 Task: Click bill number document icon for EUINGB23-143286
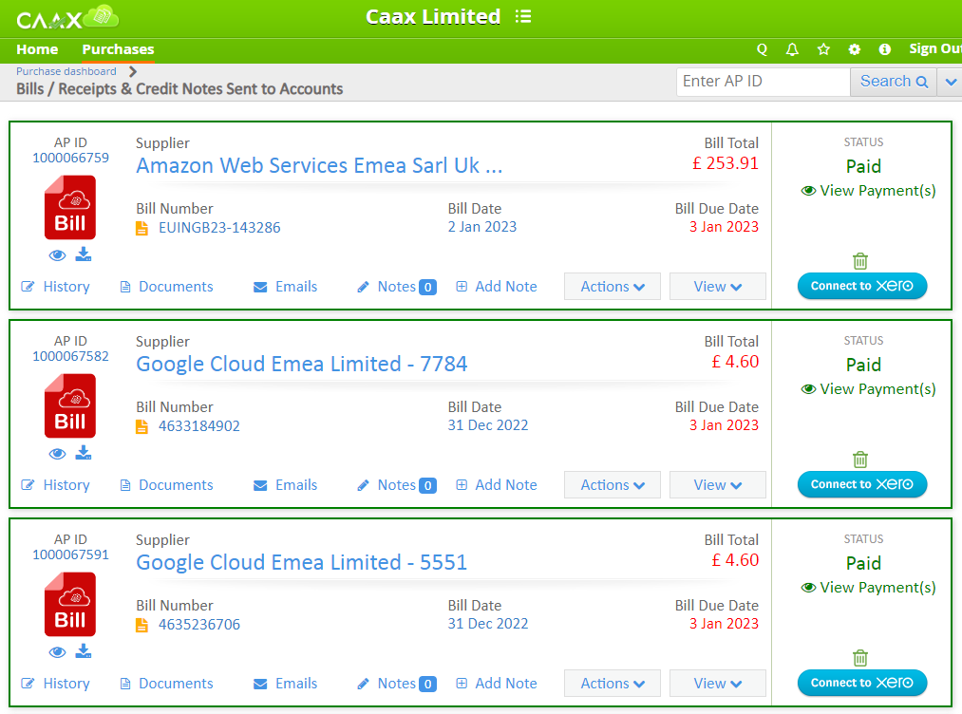click(141, 228)
